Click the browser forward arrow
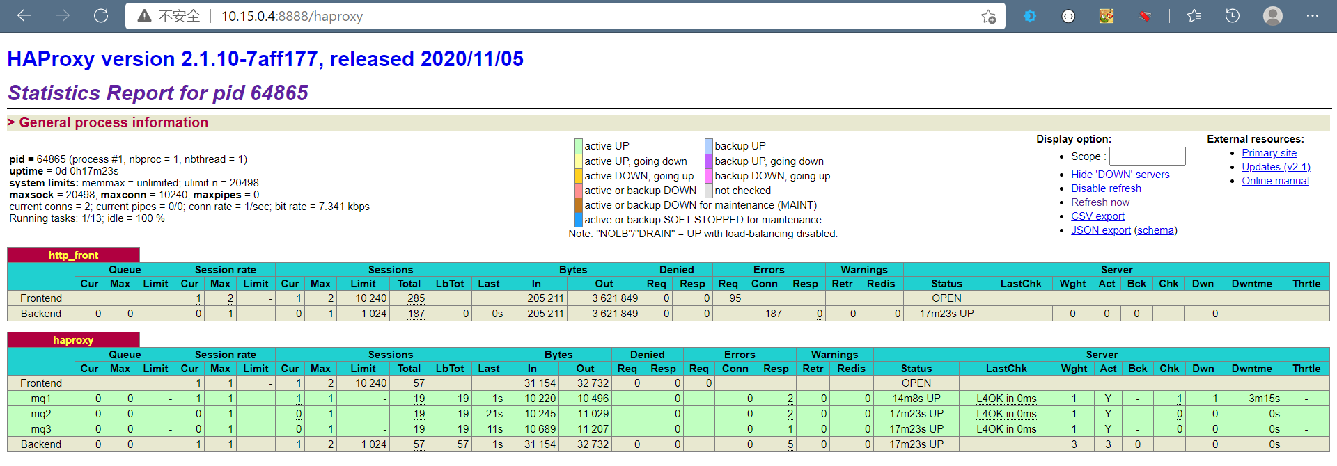Screen dimensions: 1337x466 pos(63,16)
